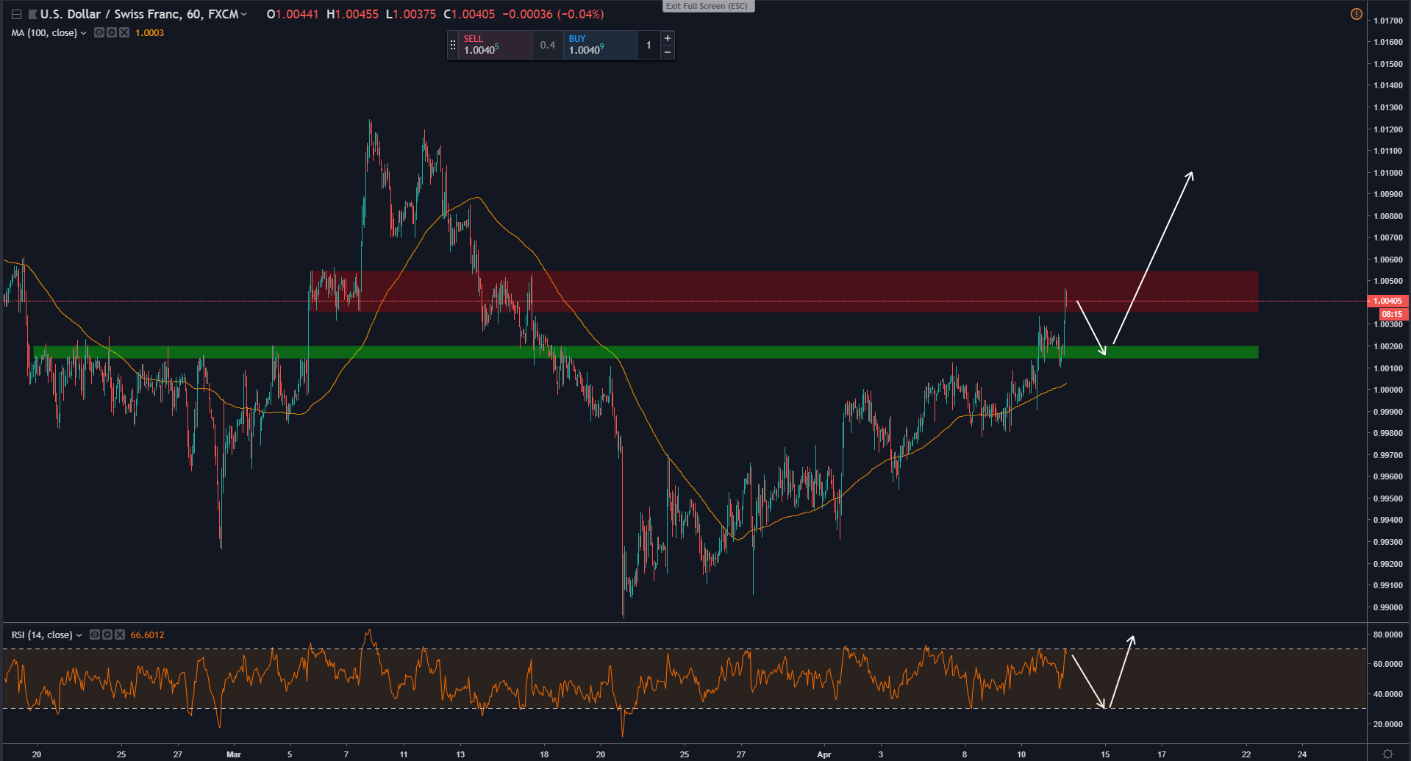This screenshot has height=761, width=1411.
Task: Decrease order quantity with the minus button
Action: pyautogui.click(x=668, y=52)
